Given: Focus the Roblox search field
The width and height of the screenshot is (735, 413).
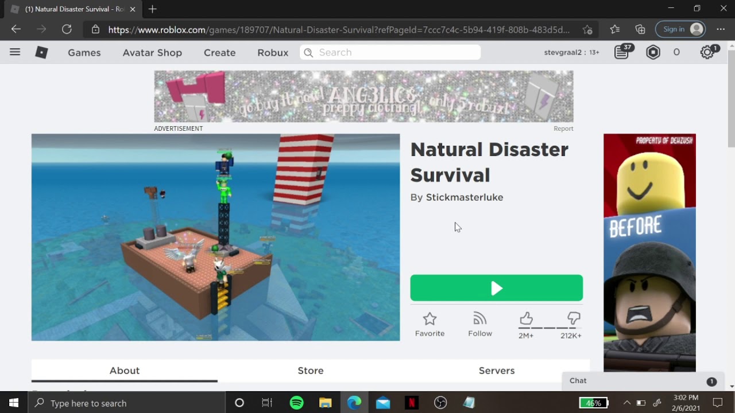Looking at the screenshot, I should (x=390, y=52).
